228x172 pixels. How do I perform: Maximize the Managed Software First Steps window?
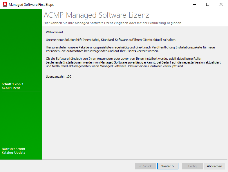click(208, 5)
